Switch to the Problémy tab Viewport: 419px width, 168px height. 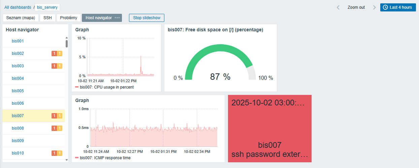[x=68, y=18]
